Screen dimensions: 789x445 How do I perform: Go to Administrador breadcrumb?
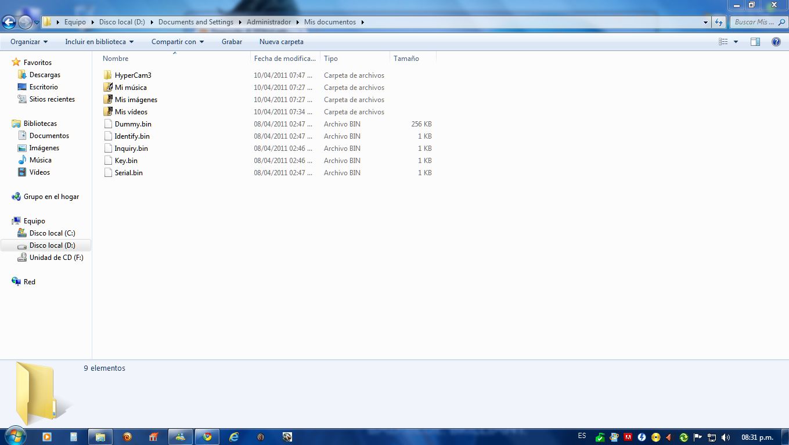click(269, 22)
